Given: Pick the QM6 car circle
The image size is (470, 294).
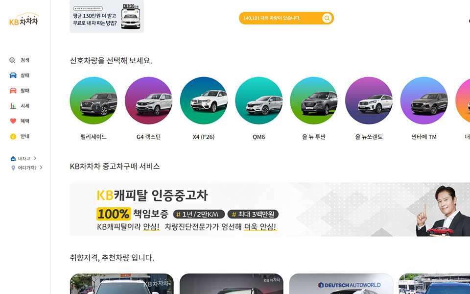Looking at the screenshot, I should (259, 100).
